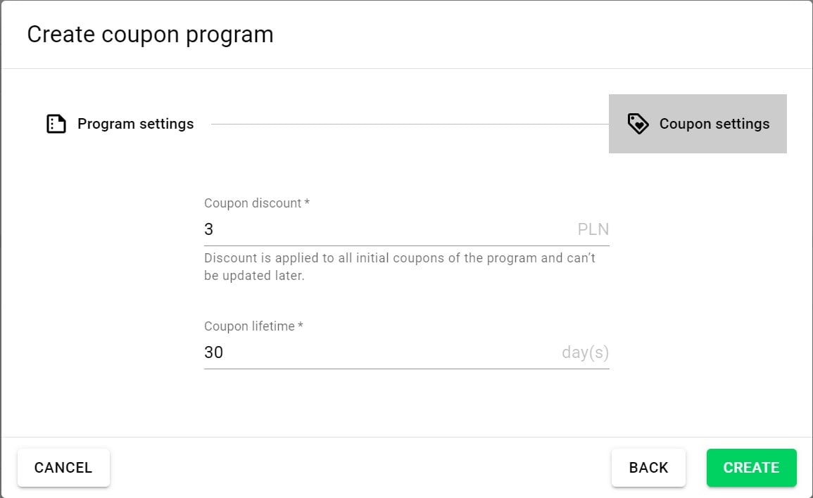Click the day(s) unit suffix
This screenshot has height=498, width=813.
(x=585, y=352)
